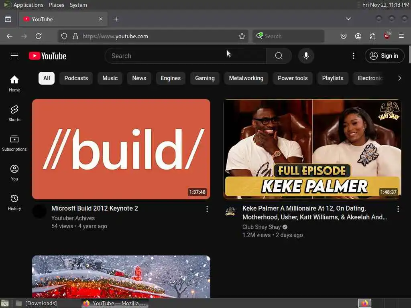This screenshot has width=411, height=308.
Task: Select the Gaming filter chip
Action: [205, 78]
